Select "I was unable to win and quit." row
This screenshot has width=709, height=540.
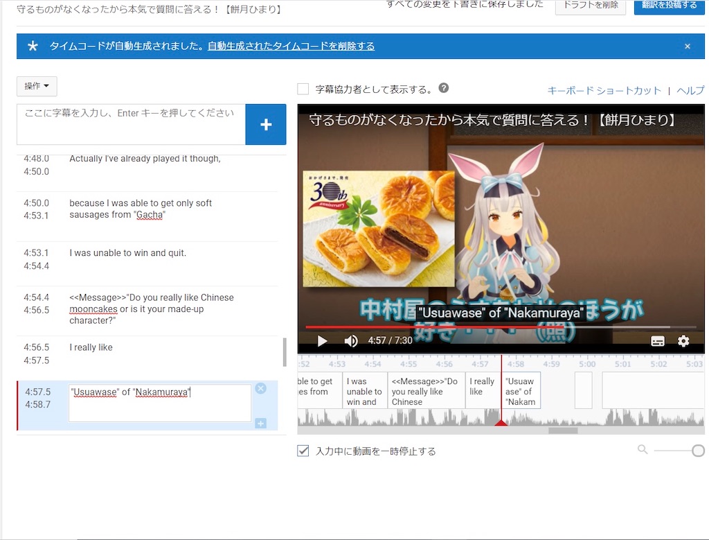pyautogui.click(x=147, y=264)
